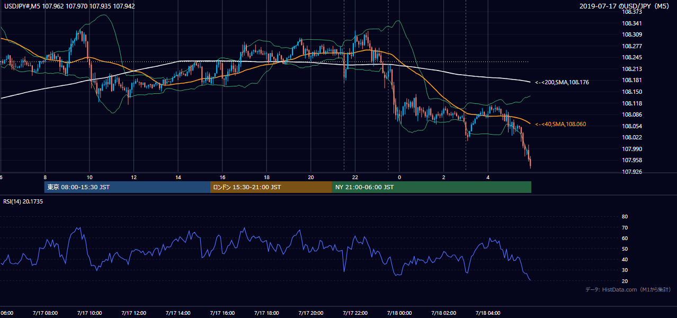Click price axis value 108.150
The width and height of the screenshot is (677, 318).
[x=632, y=92]
